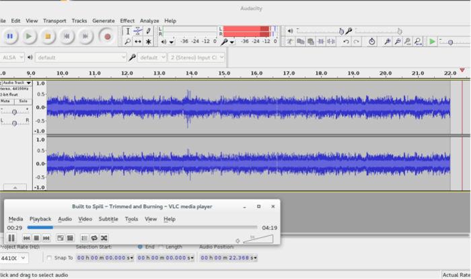Select the Draw pencil tool
The width and height of the screenshot is (471, 279).
pos(148,31)
